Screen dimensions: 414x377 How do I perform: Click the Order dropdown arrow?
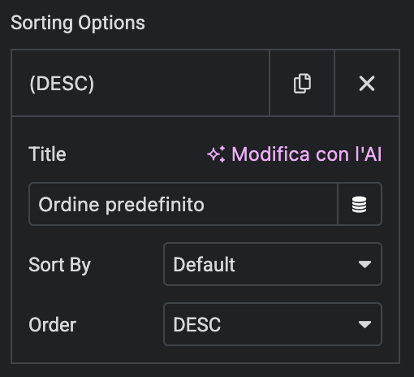pos(364,324)
